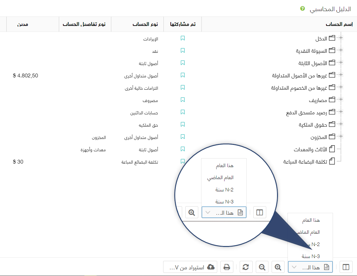Expand the غيرها من الخصوم المتداولة node
Image resolution: width=357 pixels, height=276 pixels.
(x=341, y=87)
